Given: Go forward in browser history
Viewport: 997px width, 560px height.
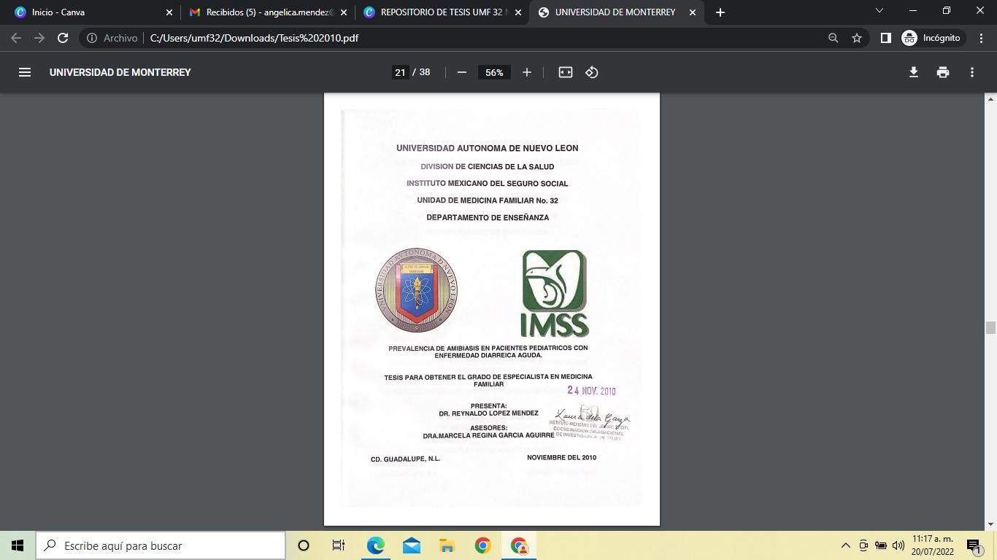Looking at the screenshot, I should pyautogui.click(x=39, y=38).
